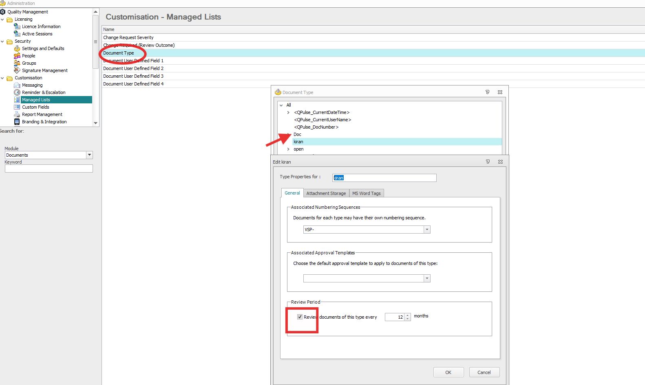Open the default approval template dropdown

[427, 278]
